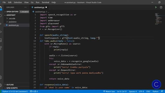
Task: Open the Selection menu
Action: (x=18, y=2)
